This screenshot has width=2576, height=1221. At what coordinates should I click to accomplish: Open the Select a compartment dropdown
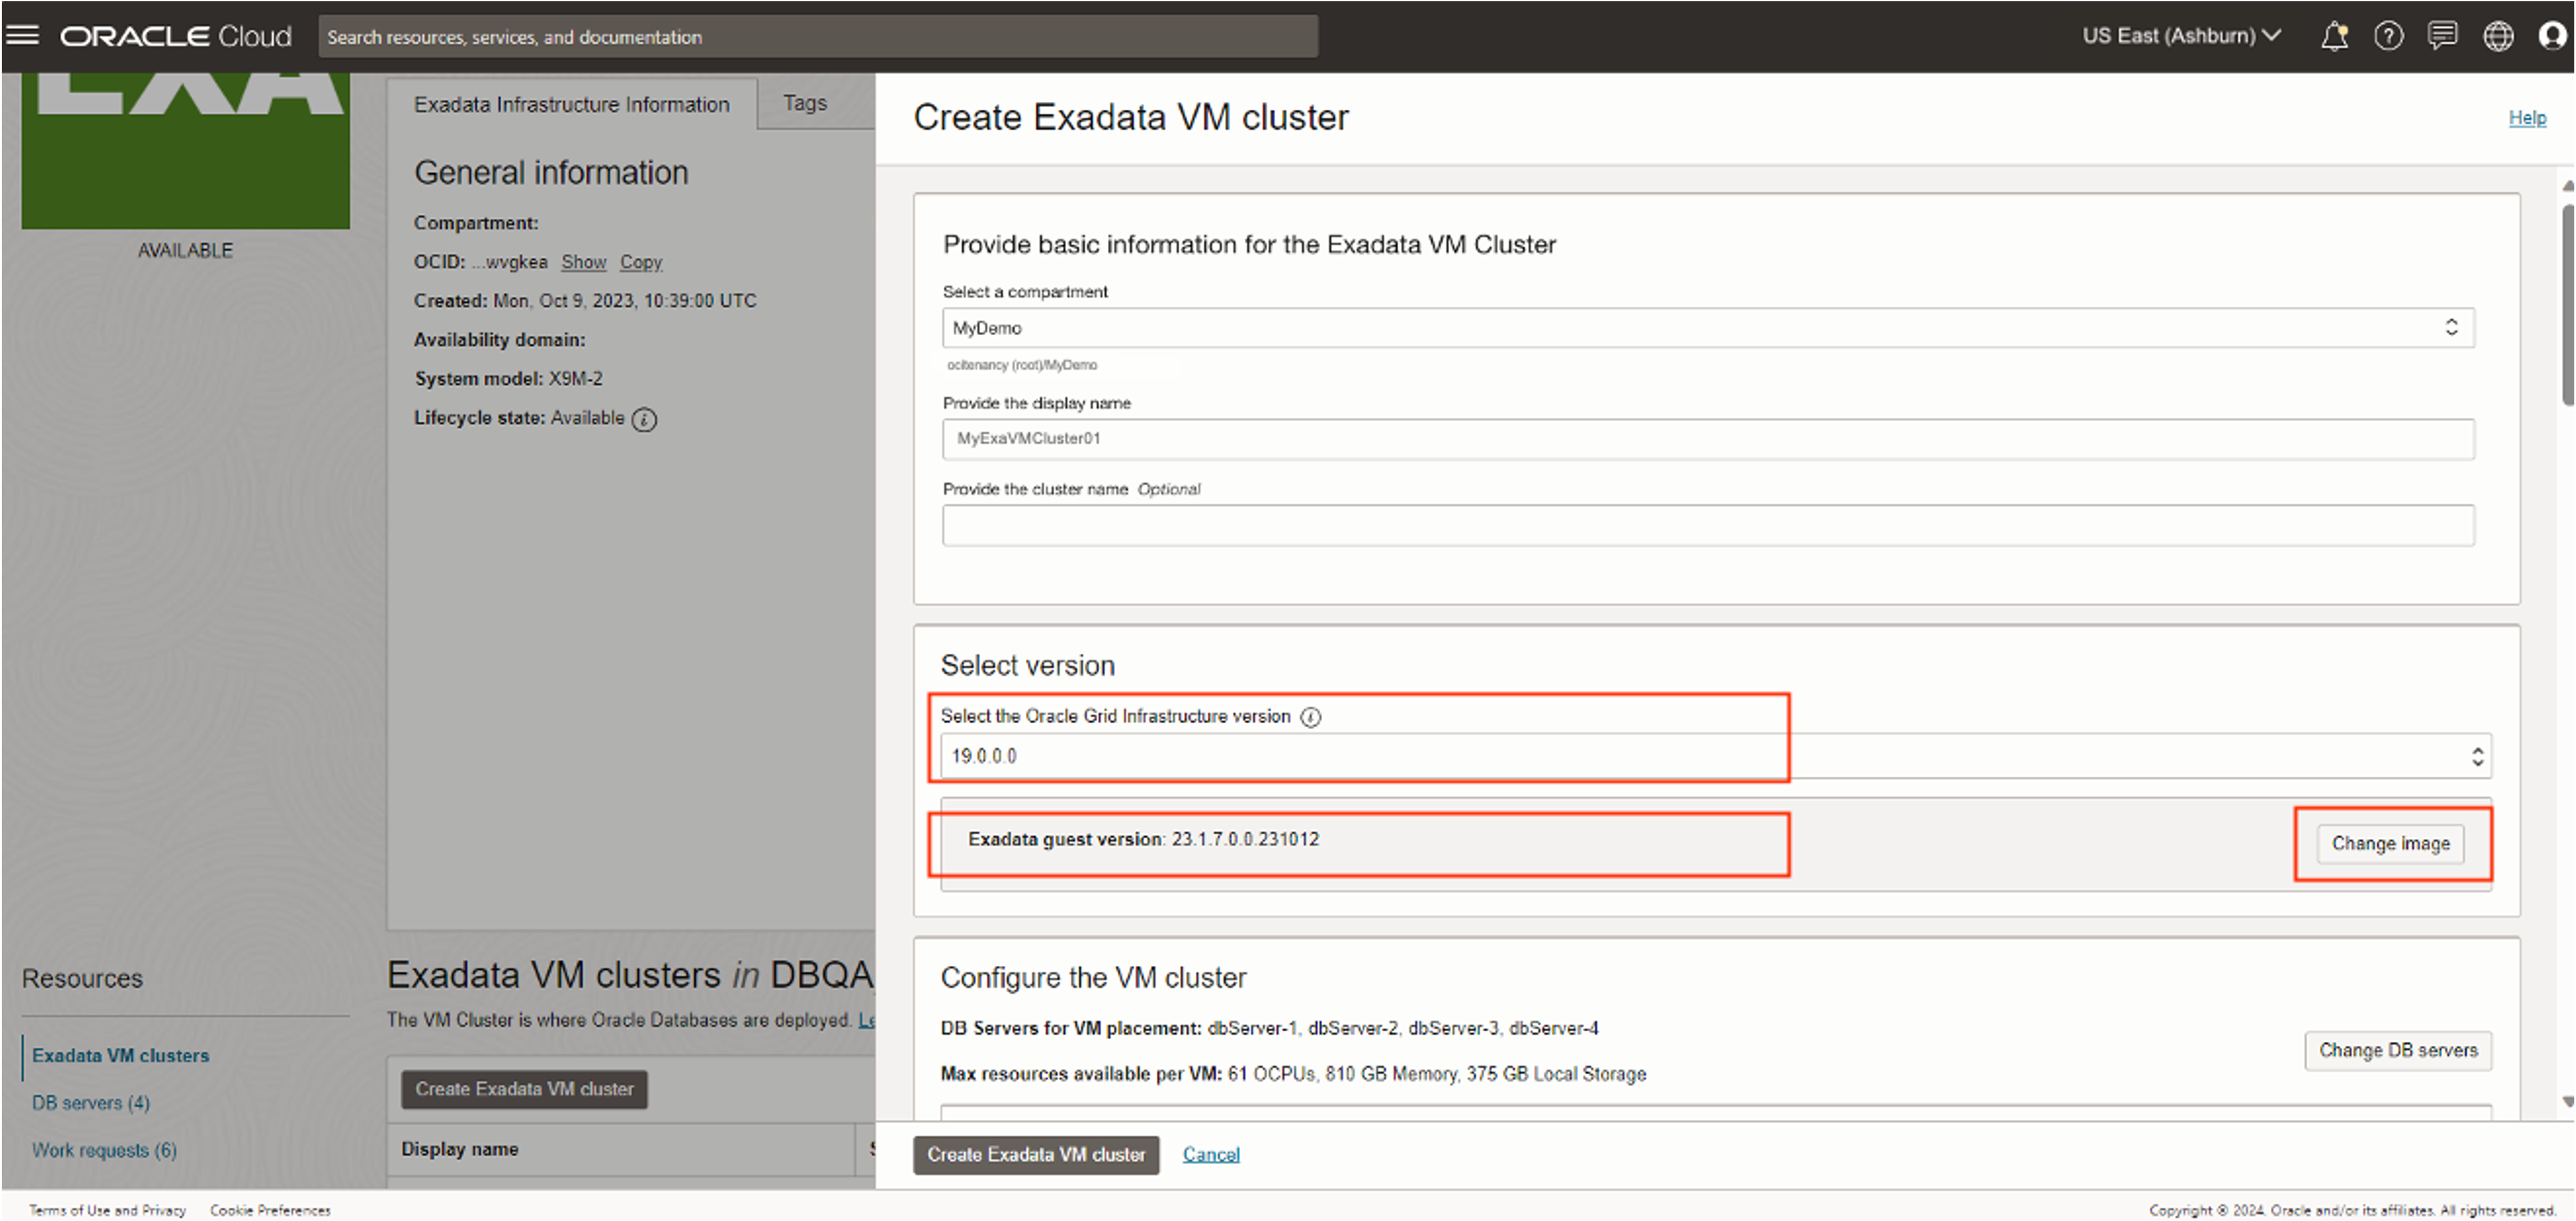click(1708, 328)
